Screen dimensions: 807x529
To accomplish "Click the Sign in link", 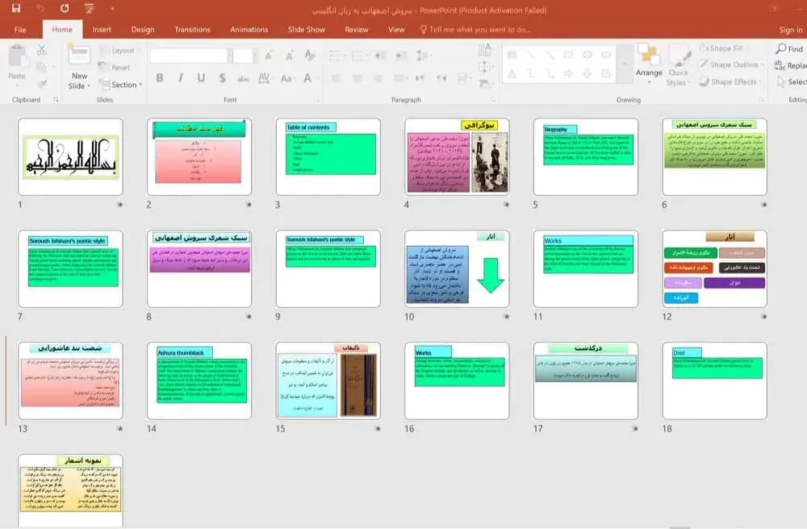I will (x=791, y=30).
